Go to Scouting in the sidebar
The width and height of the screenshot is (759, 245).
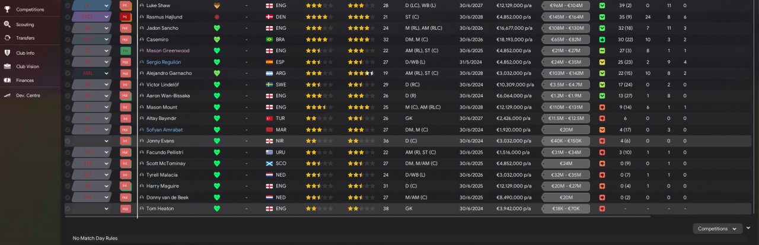pos(25,24)
